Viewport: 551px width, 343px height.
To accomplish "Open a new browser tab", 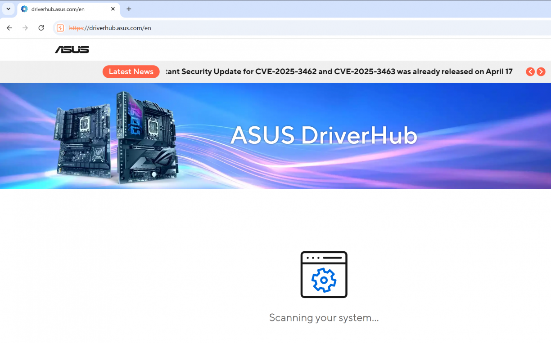I will [x=129, y=9].
